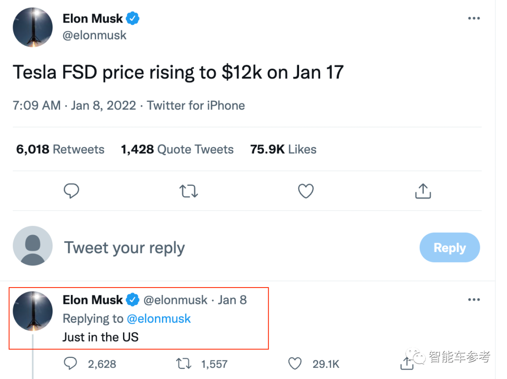Open comments on the 'Just in the US' reply
This screenshot has width=507, height=379.
pos(71,364)
